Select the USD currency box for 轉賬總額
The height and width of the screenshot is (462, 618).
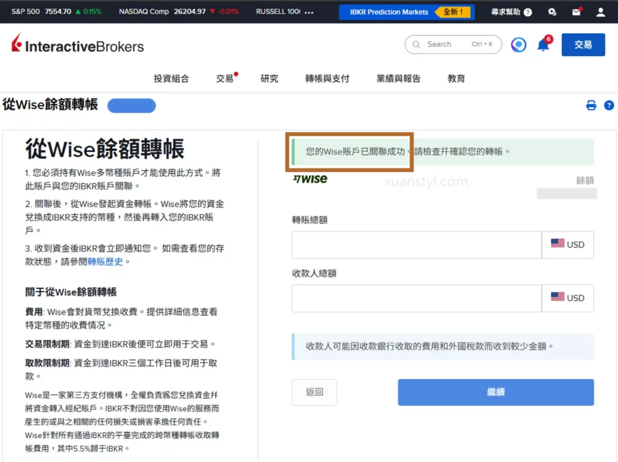tap(567, 245)
